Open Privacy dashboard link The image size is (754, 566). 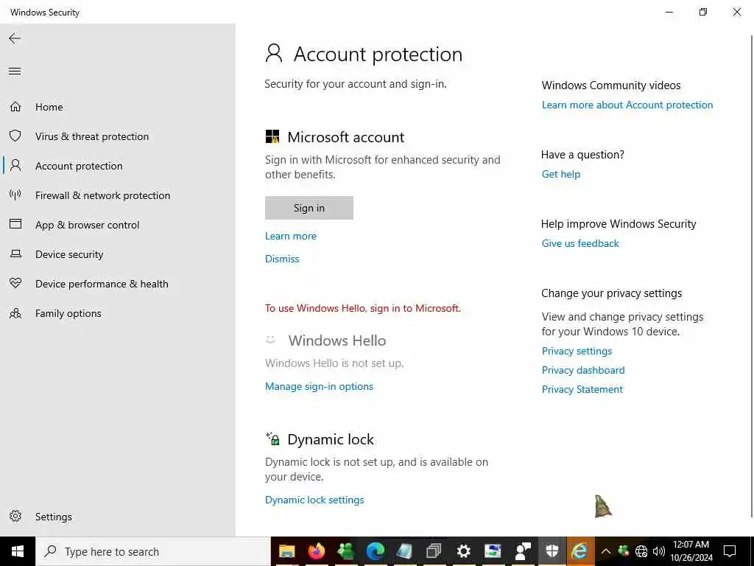click(583, 370)
